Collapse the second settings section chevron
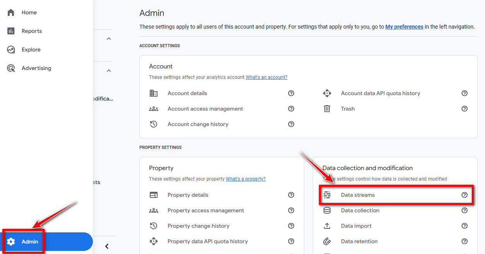Screen dimensions: 485x254 [109, 71]
